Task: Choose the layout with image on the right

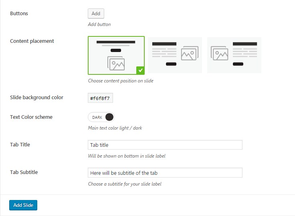Action: [x=175, y=55]
